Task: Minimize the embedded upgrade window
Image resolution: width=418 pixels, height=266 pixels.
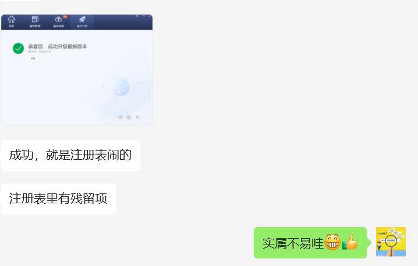Action: pyautogui.click(x=144, y=16)
